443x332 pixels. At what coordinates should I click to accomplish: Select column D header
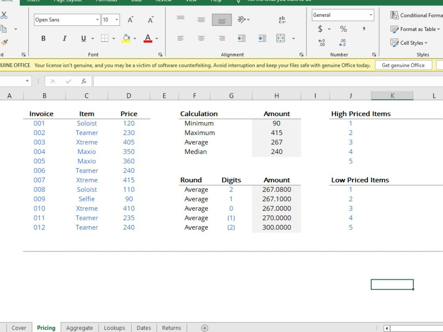[128, 96]
